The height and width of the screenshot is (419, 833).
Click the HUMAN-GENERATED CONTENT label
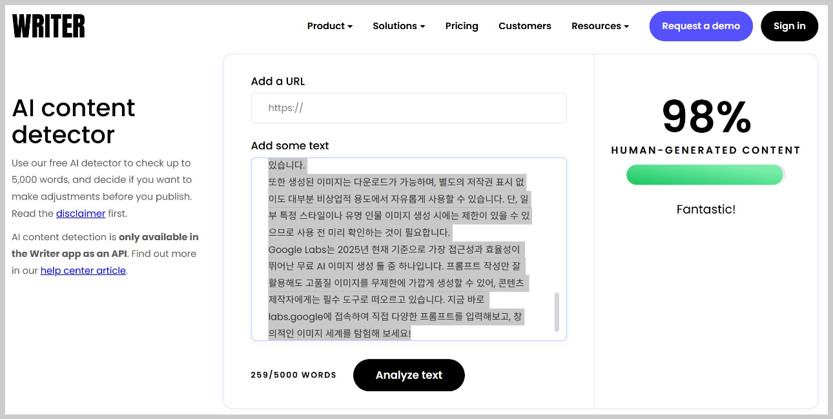coord(705,150)
